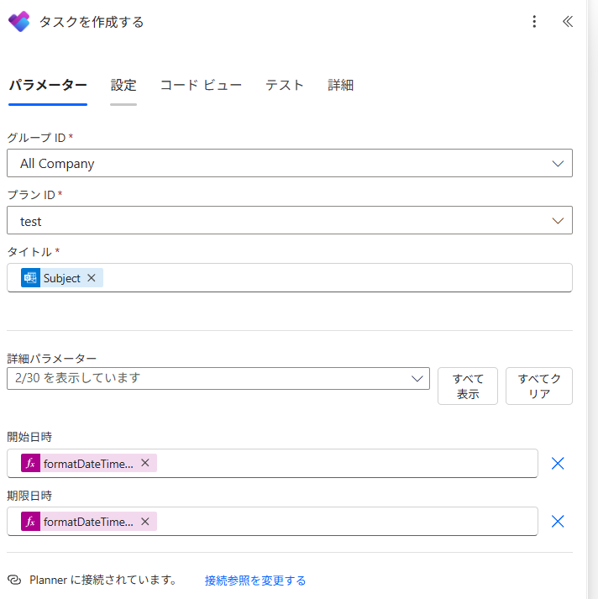Click the すべて表示 button
The image size is (598, 599).
click(468, 386)
